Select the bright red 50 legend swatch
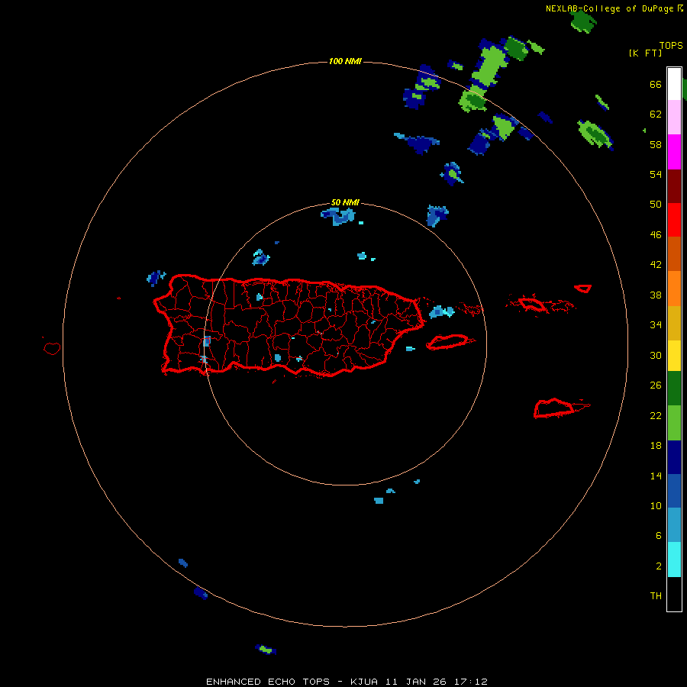 click(x=674, y=220)
